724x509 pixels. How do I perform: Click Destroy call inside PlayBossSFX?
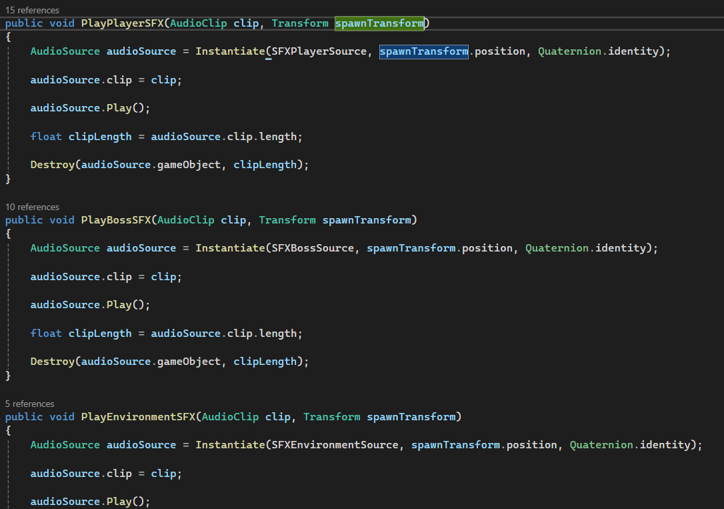52,362
